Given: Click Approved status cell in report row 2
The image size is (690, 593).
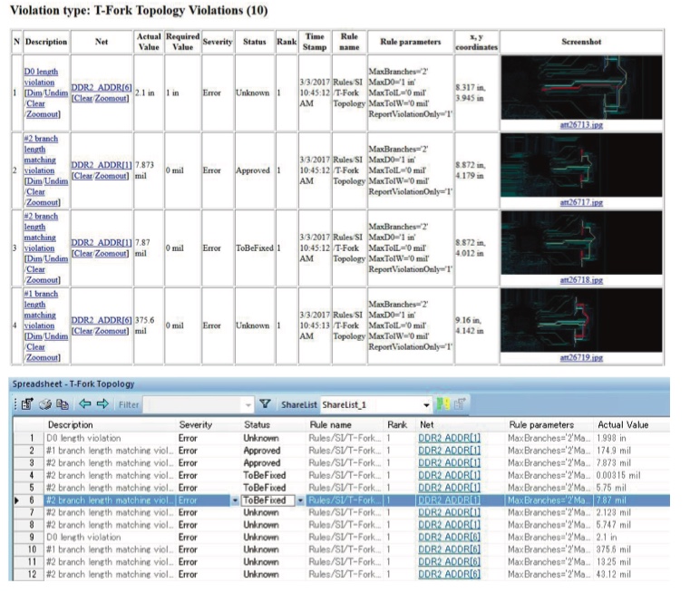Looking at the screenshot, I should (x=255, y=170).
